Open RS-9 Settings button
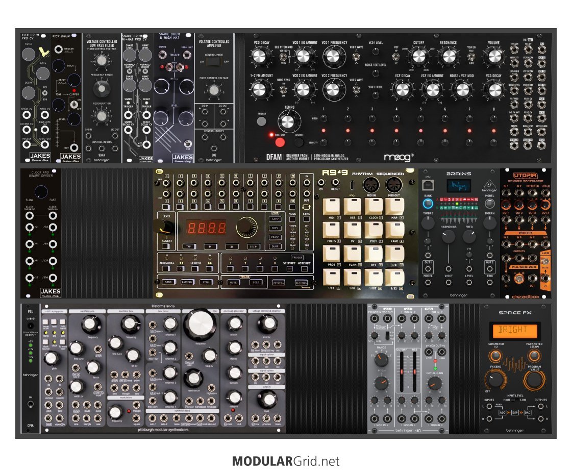The height and width of the screenshot is (472, 572). click(301, 282)
